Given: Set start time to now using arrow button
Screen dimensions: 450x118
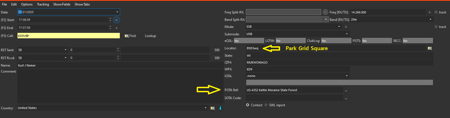Looking at the screenshot, I should tap(117, 20).
